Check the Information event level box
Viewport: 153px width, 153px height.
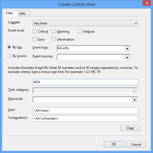(x=53, y=39)
